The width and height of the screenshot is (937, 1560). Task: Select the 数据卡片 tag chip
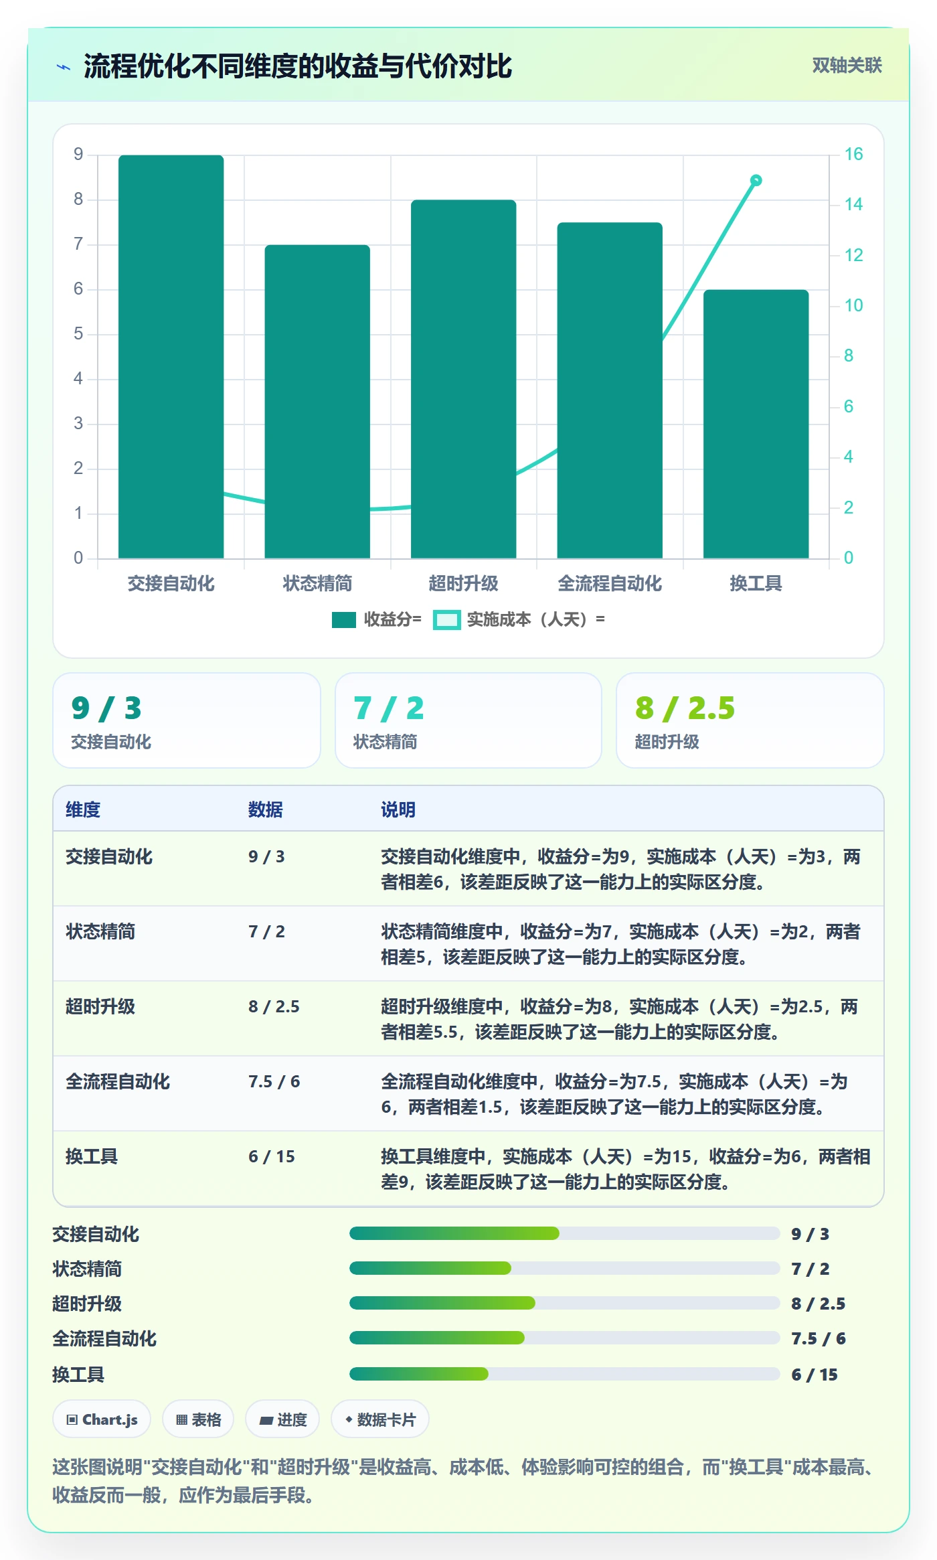[x=379, y=1419]
